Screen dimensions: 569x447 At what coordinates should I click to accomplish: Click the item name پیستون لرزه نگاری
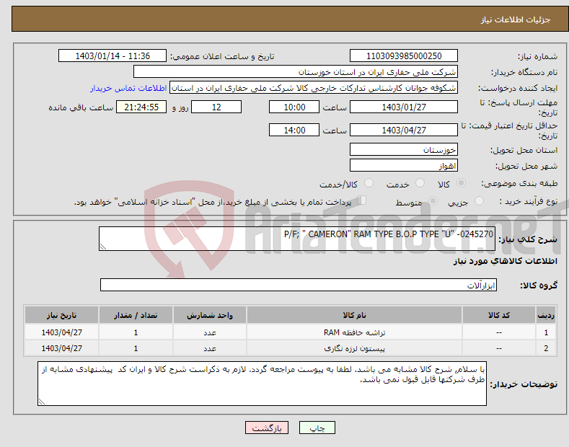click(355, 348)
